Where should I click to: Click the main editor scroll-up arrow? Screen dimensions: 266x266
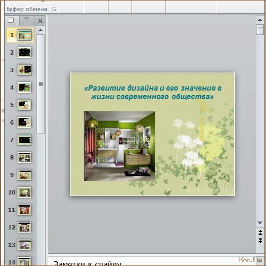click(260, 20)
